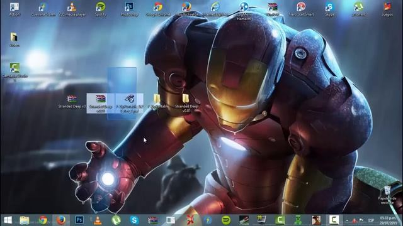The height and width of the screenshot is (226, 403).
Task: Switch to Firefox in the taskbar
Action: [x=61, y=220]
